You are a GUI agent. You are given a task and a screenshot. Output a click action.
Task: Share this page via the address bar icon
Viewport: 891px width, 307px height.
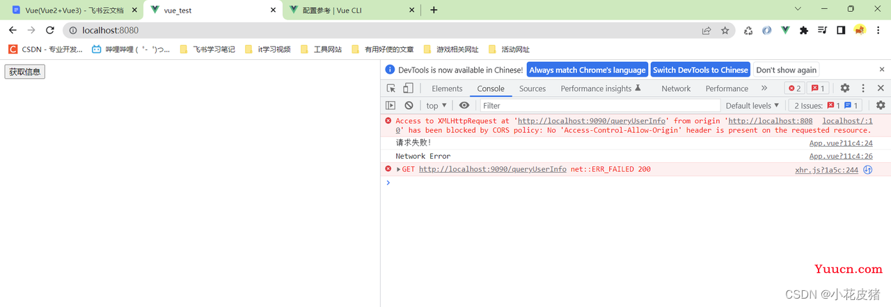click(x=707, y=30)
